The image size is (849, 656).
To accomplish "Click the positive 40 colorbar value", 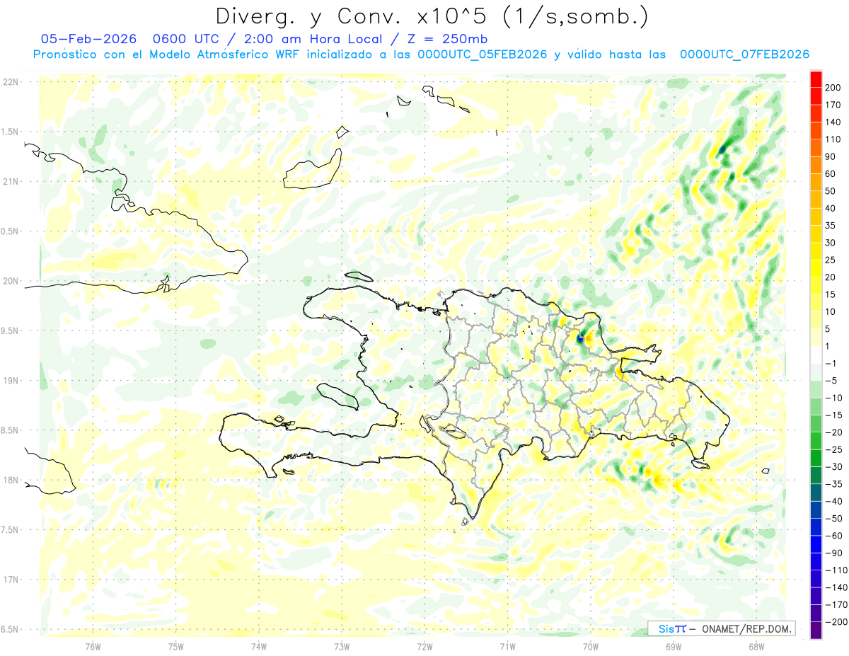I will [831, 209].
